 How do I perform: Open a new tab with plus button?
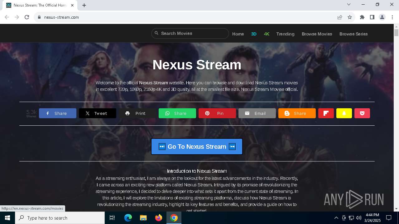click(84, 5)
